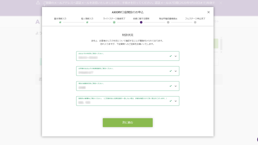Click green check icon in 純資産額 field
Screen dimensions: 258x145
(171, 71)
